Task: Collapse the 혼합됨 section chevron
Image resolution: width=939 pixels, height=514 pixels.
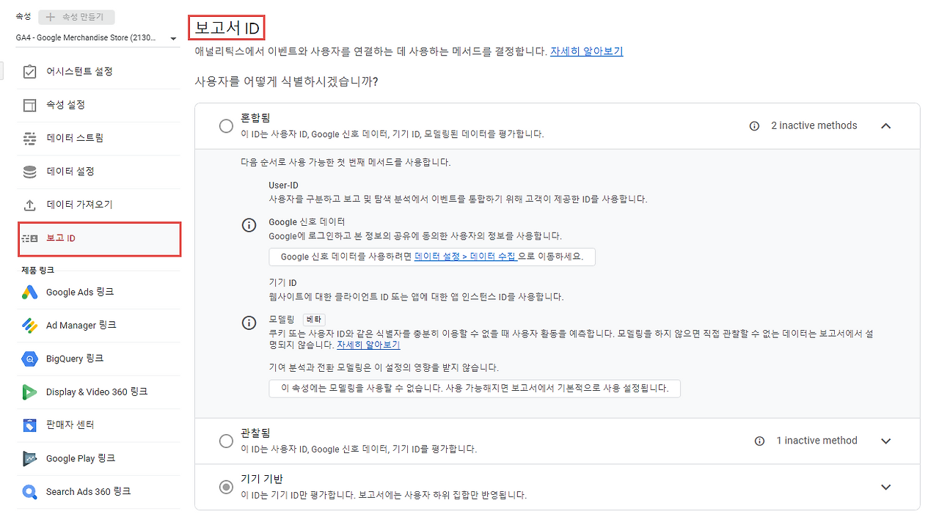Action: tap(885, 125)
